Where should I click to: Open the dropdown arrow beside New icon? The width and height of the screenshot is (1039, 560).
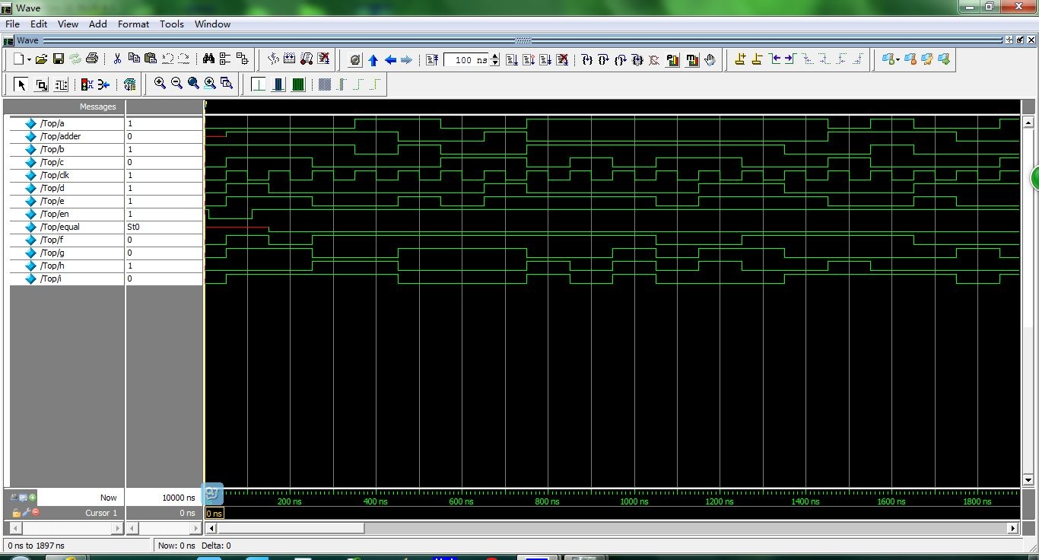(x=29, y=59)
